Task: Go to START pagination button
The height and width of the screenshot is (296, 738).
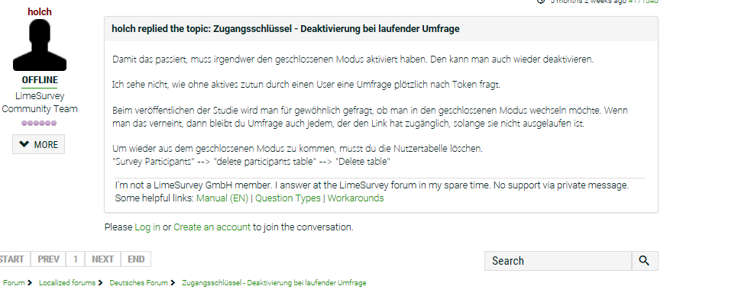Action: [13, 259]
